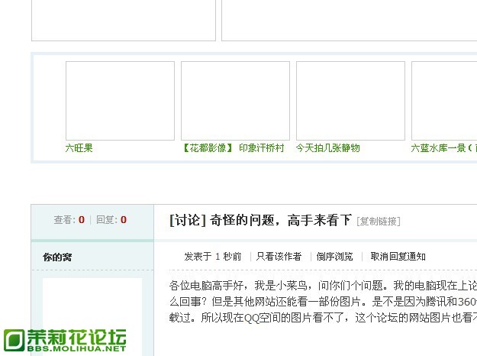477x356 pixels.
Task: Click the thread title 奇怪的问题，高手来看下
Action: point(281,220)
